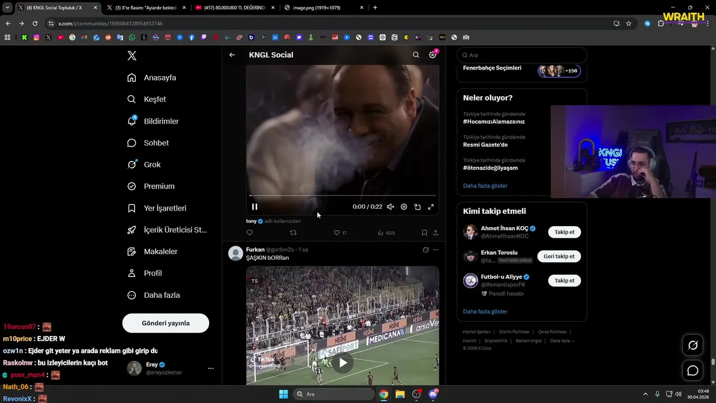This screenshot has width=716, height=403.
Task: Play the football match video
Action: click(x=343, y=363)
